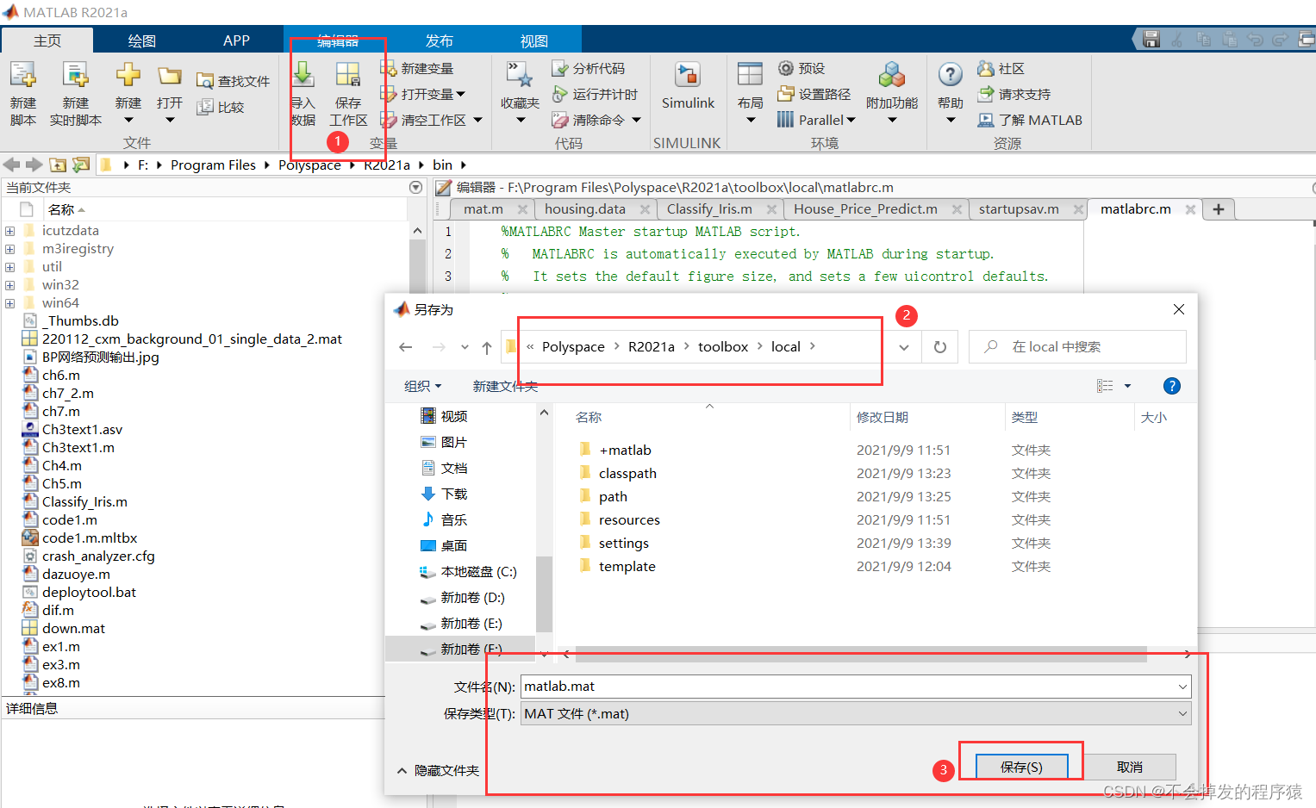Click the 保存(S) save button
This screenshot has height=808, width=1316.
[x=1022, y=766]
